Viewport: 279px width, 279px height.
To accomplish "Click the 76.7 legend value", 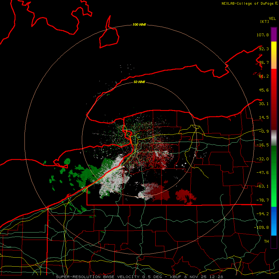I will coord(264,62).
